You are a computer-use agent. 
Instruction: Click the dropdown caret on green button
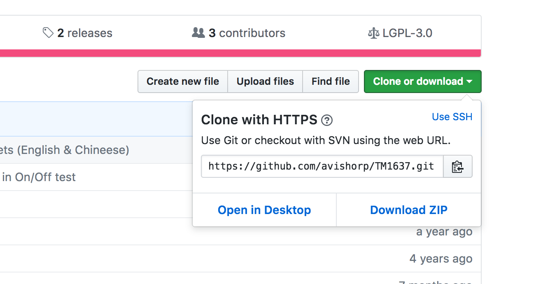(x=470, y=81)
